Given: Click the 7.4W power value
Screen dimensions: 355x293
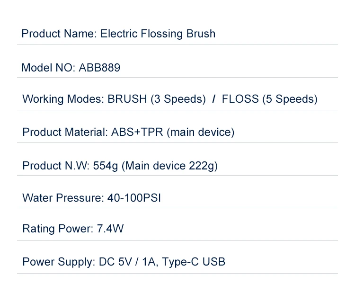Looking at the screenshot, I should coord(110,229).
